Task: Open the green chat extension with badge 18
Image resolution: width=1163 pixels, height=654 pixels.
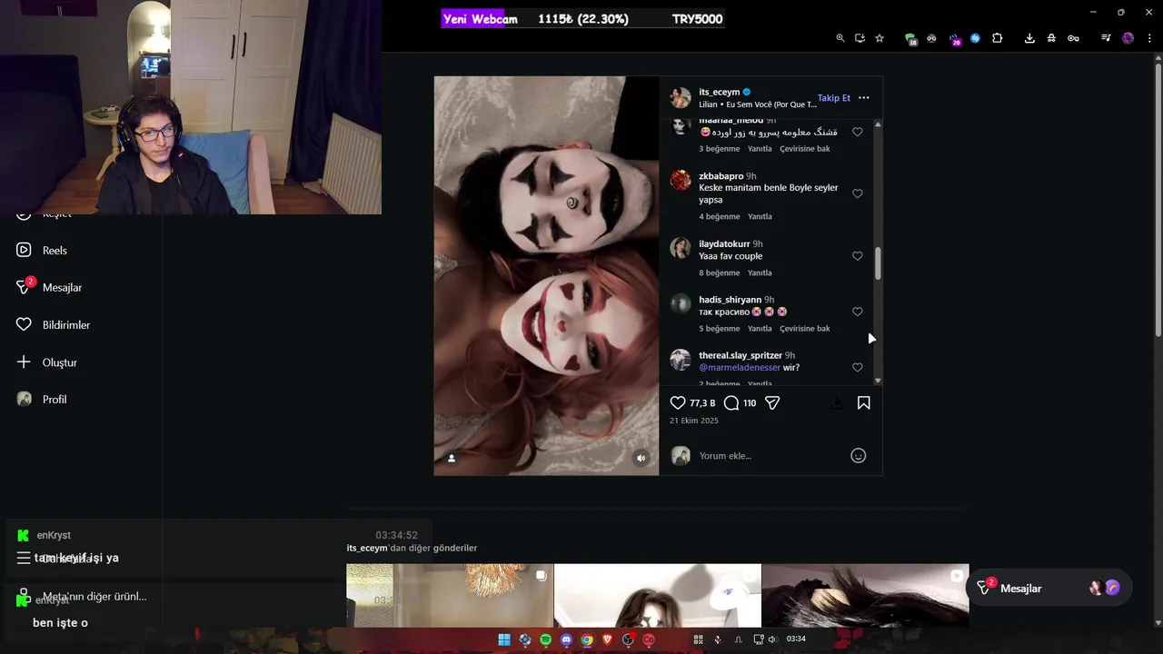Action: (910, 38)
